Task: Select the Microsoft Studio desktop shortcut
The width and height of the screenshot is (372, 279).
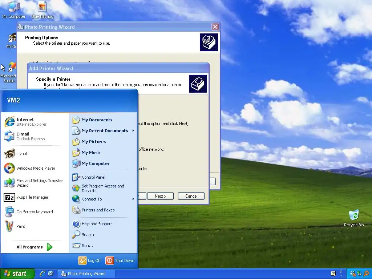Action: pyautogui.click(x=8, y=72)
